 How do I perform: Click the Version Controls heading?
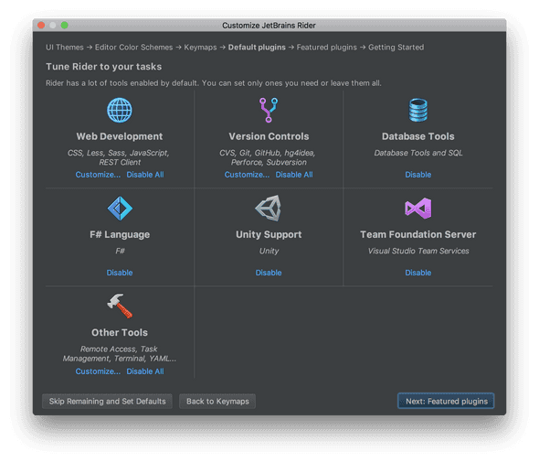click(x=269, y=136)
